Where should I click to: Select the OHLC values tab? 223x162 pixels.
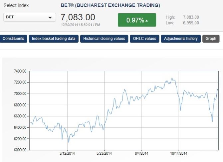coord(144,39)
